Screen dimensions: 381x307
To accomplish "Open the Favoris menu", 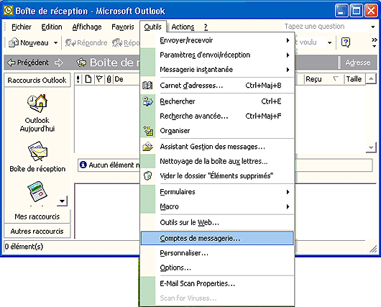I will pyautogui.click(x=123, y=27).
